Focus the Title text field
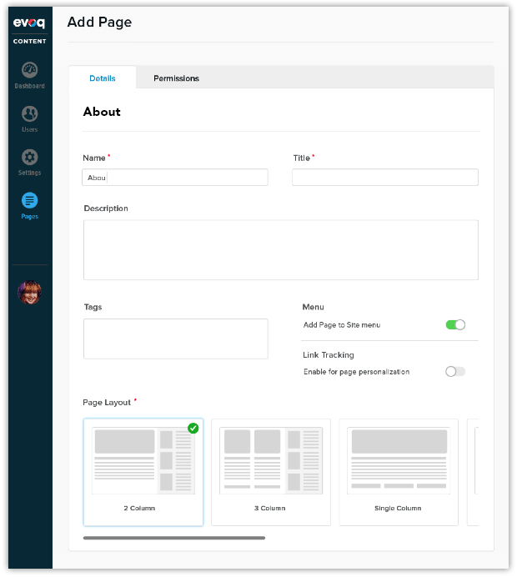Image resolution: width=517 pixels, height=577 pixels. pos(384,177)
